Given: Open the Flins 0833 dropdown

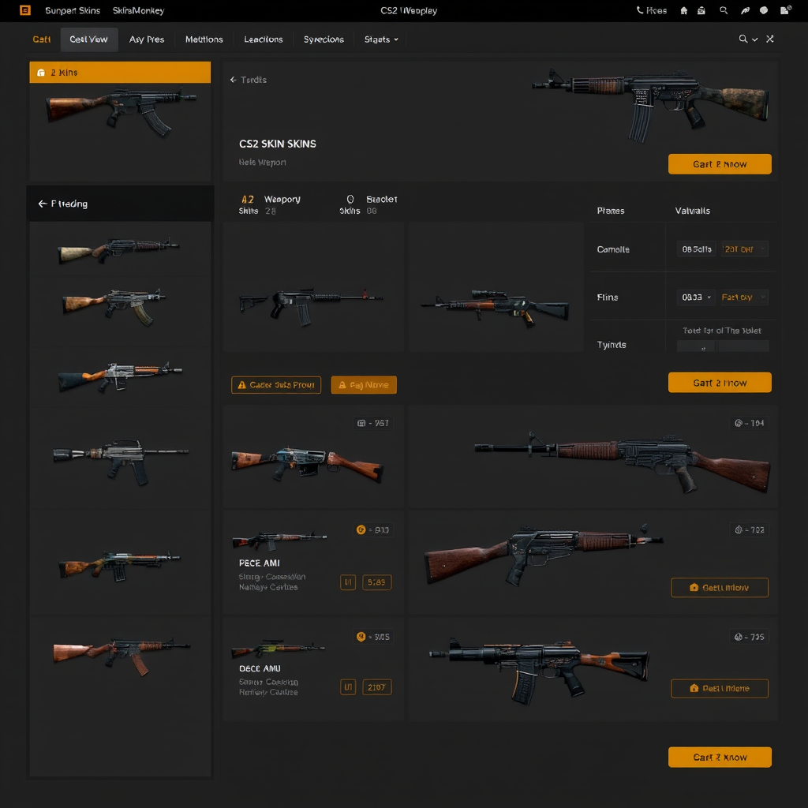Looking at the screenshot, I should pos(696,297).
